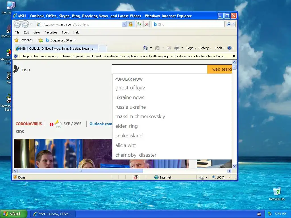The height and width of the screenshot is (218, 291).
Task: Select 'chernobyl disaster' suggestion
Action: [136, 155]
